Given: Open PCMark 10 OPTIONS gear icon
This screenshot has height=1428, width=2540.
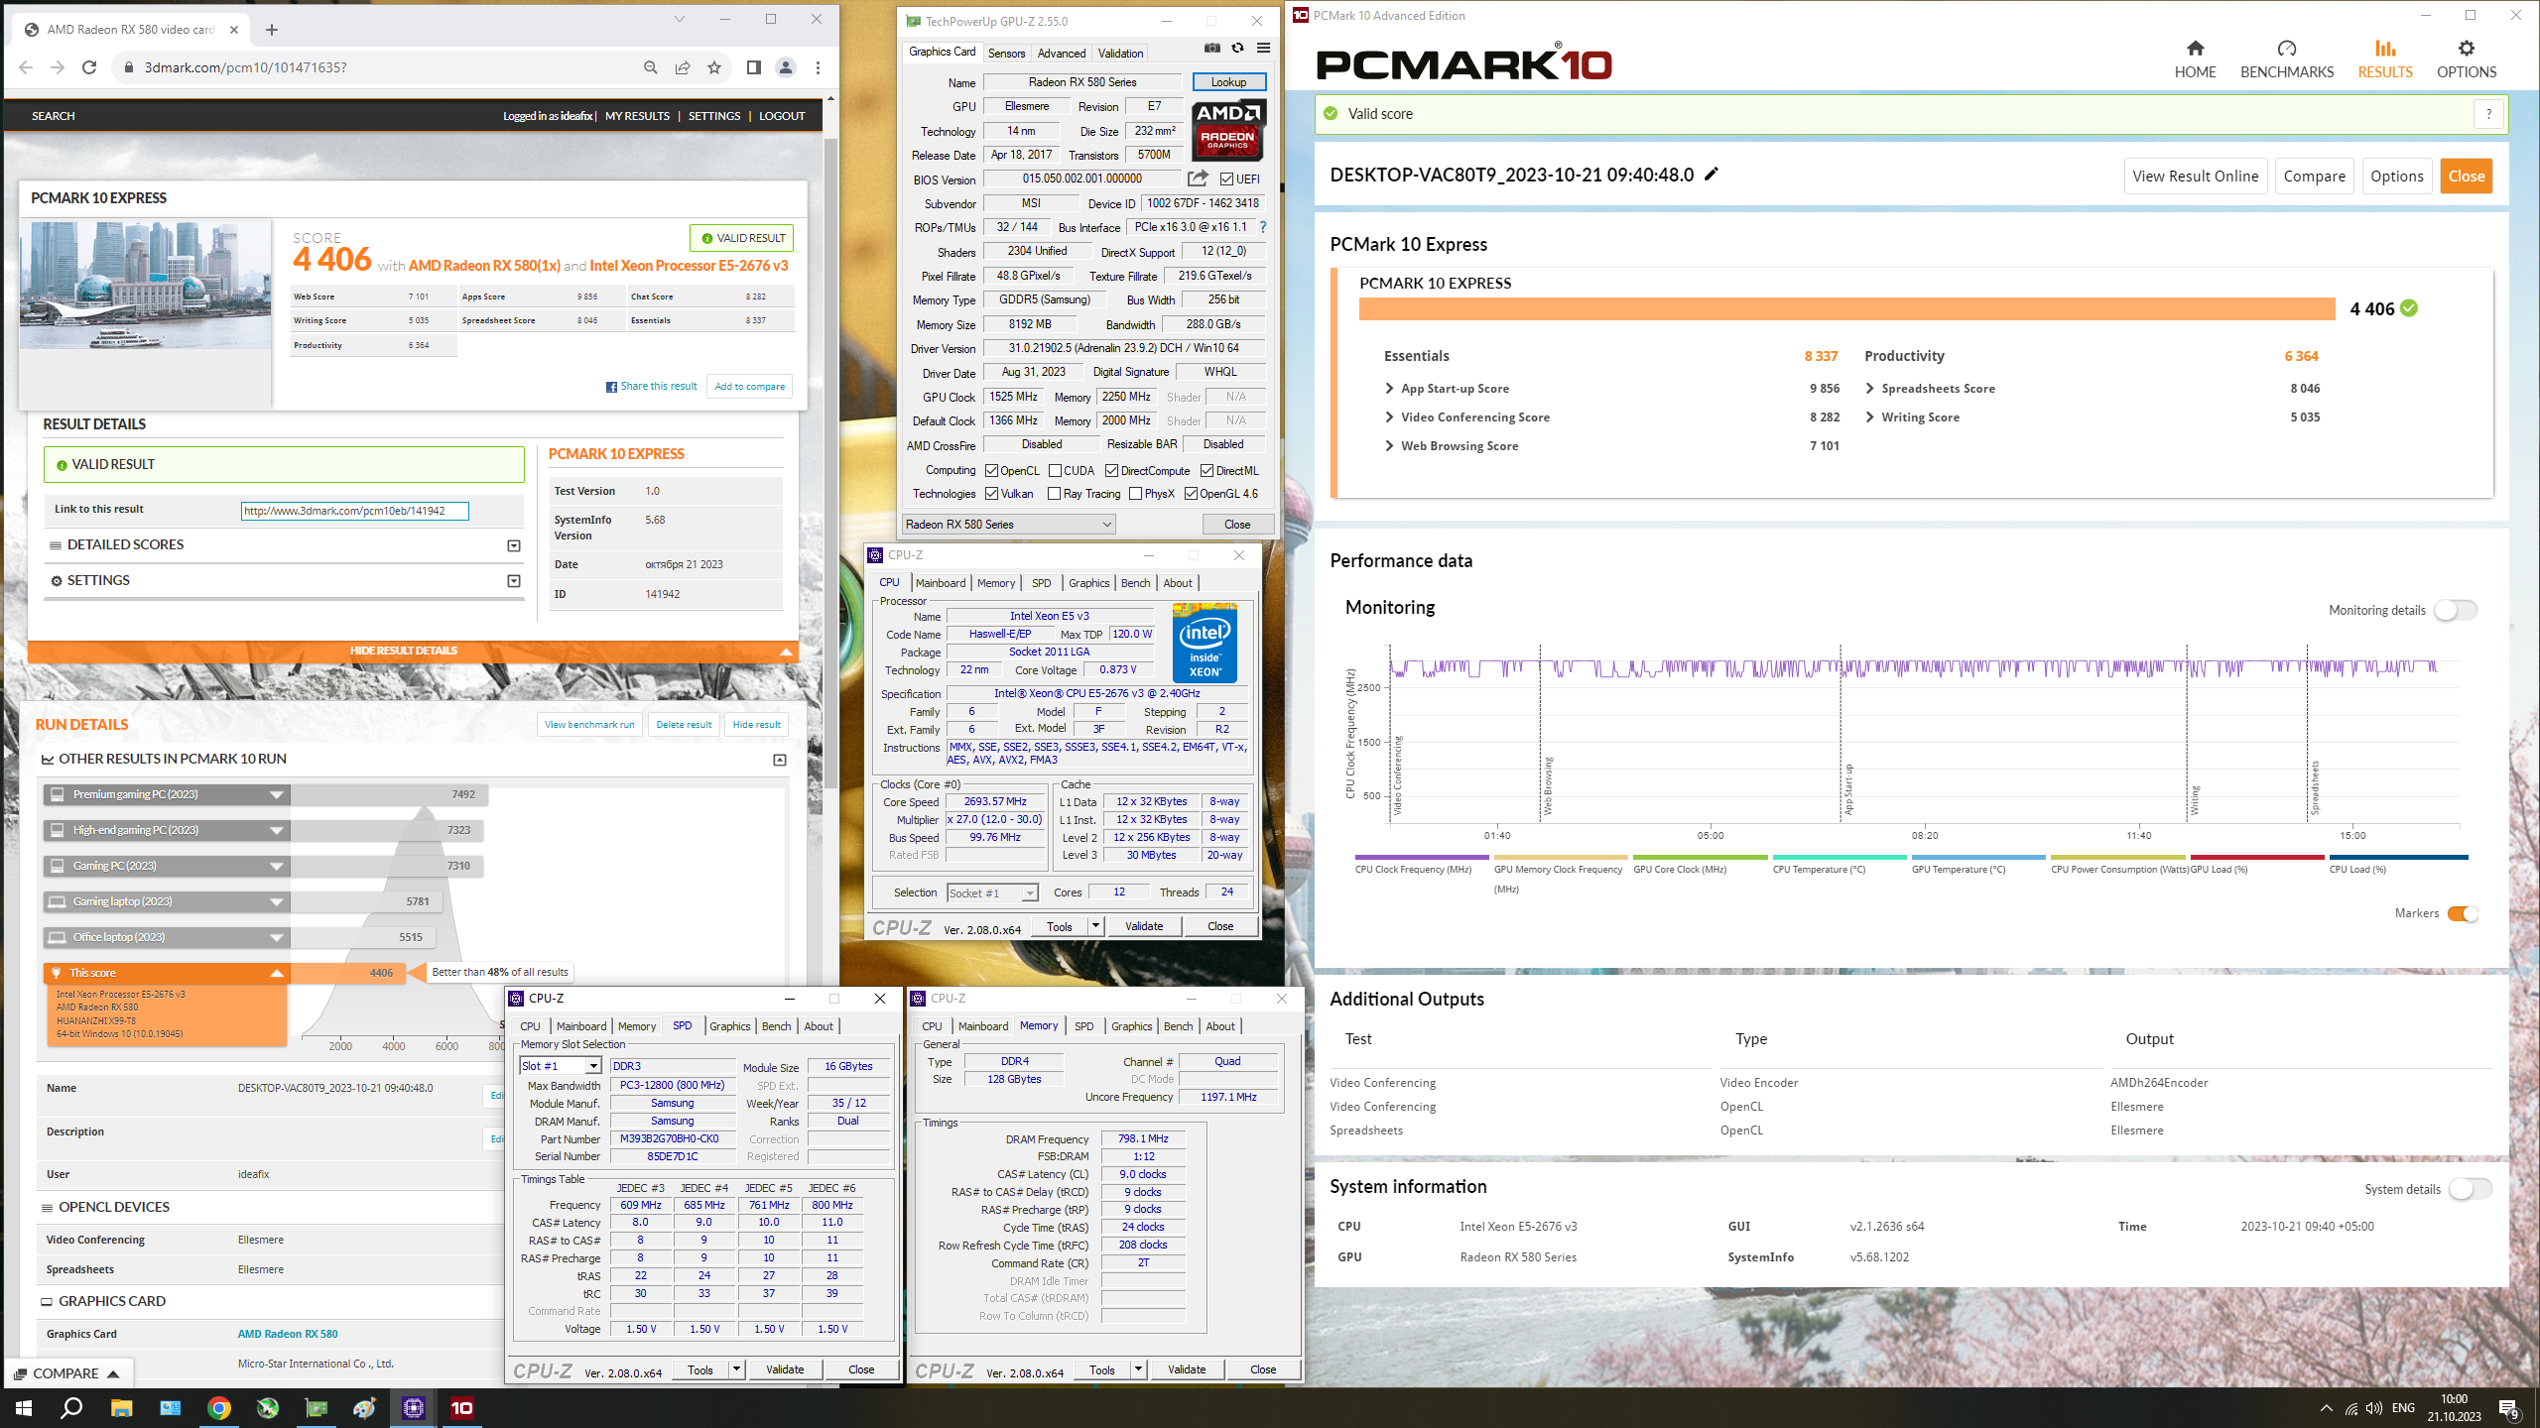Looking at the screenshot, I should [x=2466, y=49].
